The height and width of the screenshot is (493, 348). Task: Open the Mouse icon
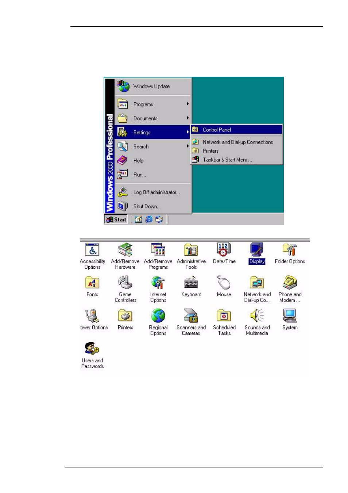(224, 283)
